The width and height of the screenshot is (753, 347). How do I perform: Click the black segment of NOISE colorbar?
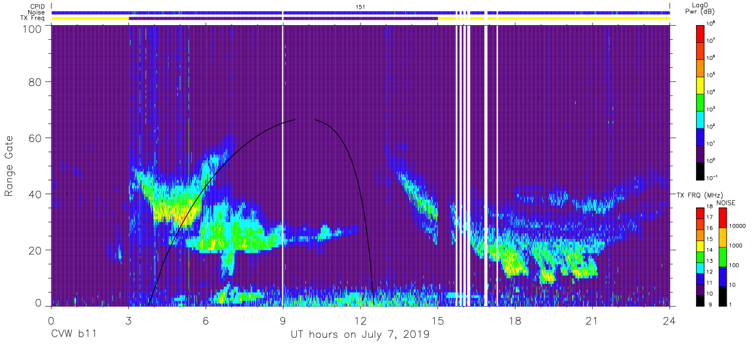coord(722,296)
